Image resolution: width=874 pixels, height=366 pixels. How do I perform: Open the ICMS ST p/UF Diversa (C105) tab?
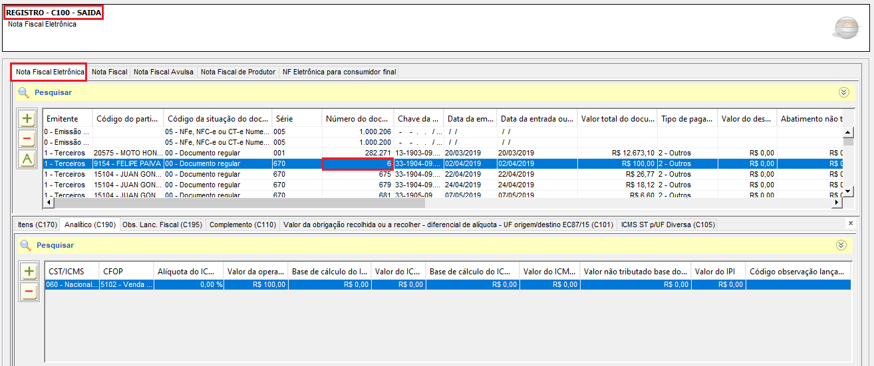668,225
